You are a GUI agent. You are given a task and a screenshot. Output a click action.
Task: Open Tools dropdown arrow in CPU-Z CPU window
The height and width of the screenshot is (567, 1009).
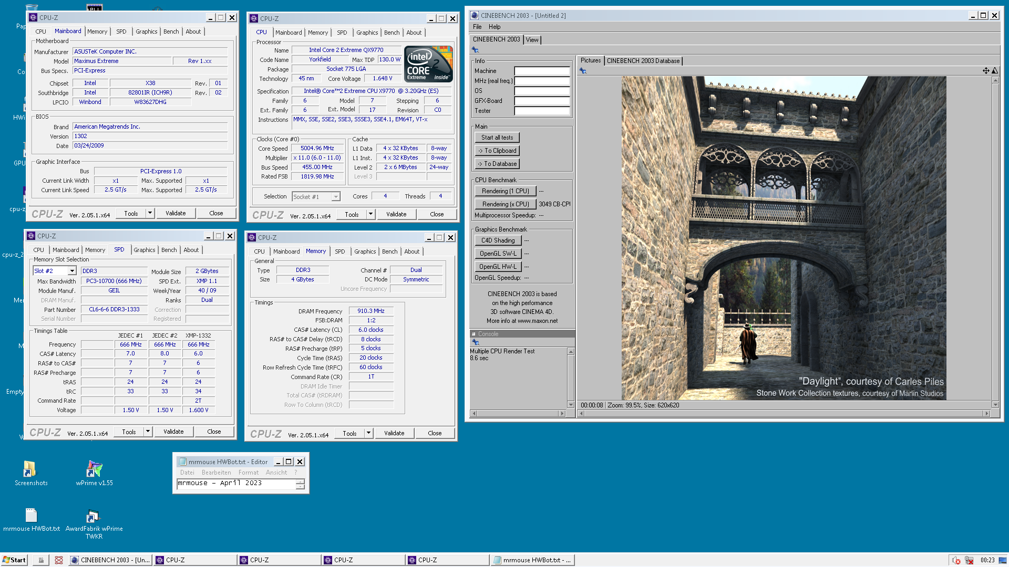click(370, 214)
